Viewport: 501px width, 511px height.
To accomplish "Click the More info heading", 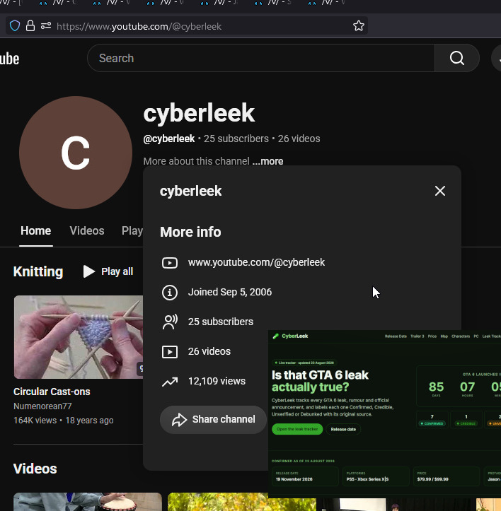I will pyautogui.click(x=190, y=232).
